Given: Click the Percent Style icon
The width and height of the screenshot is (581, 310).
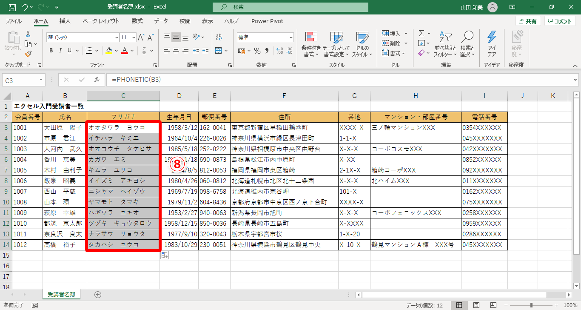Looking at the screenshot, I should click(257, 51).
